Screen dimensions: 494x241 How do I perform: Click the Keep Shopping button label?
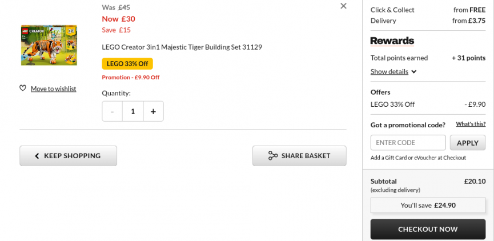[72, 156]
